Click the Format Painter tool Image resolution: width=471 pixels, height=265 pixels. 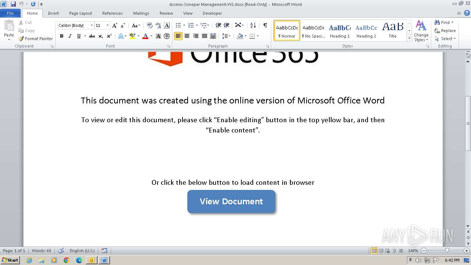36,39
